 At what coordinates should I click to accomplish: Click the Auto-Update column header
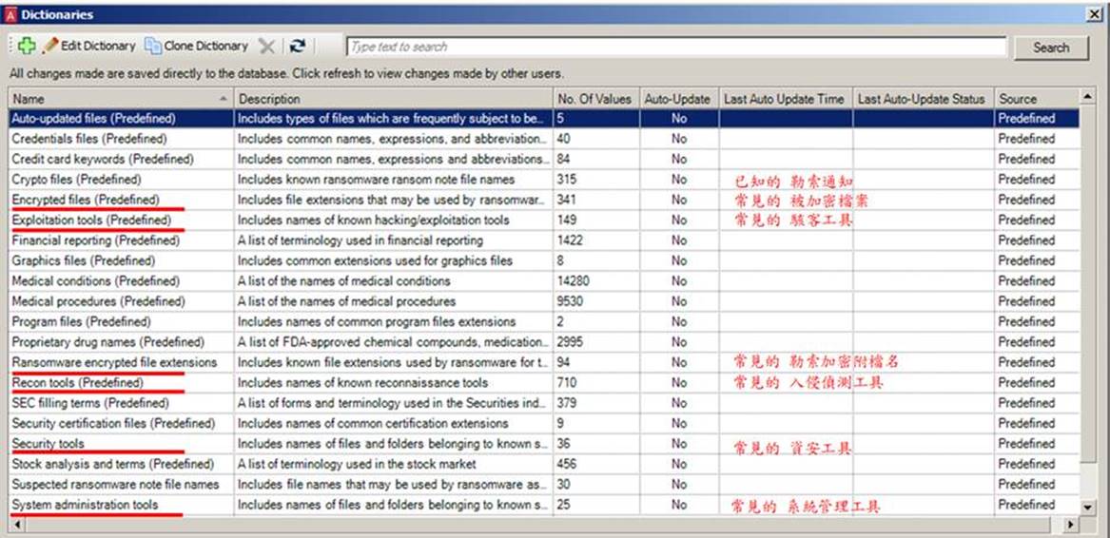[x=677, y=99]
